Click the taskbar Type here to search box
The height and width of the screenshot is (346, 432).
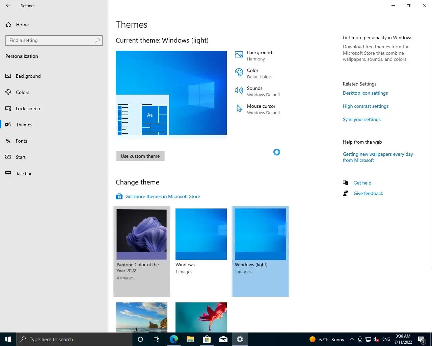point(74,339)
